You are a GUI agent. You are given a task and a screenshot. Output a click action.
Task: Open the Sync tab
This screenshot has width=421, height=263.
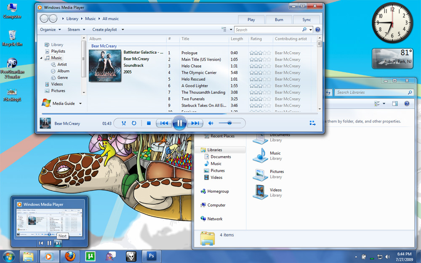click(x=306, y=20)
